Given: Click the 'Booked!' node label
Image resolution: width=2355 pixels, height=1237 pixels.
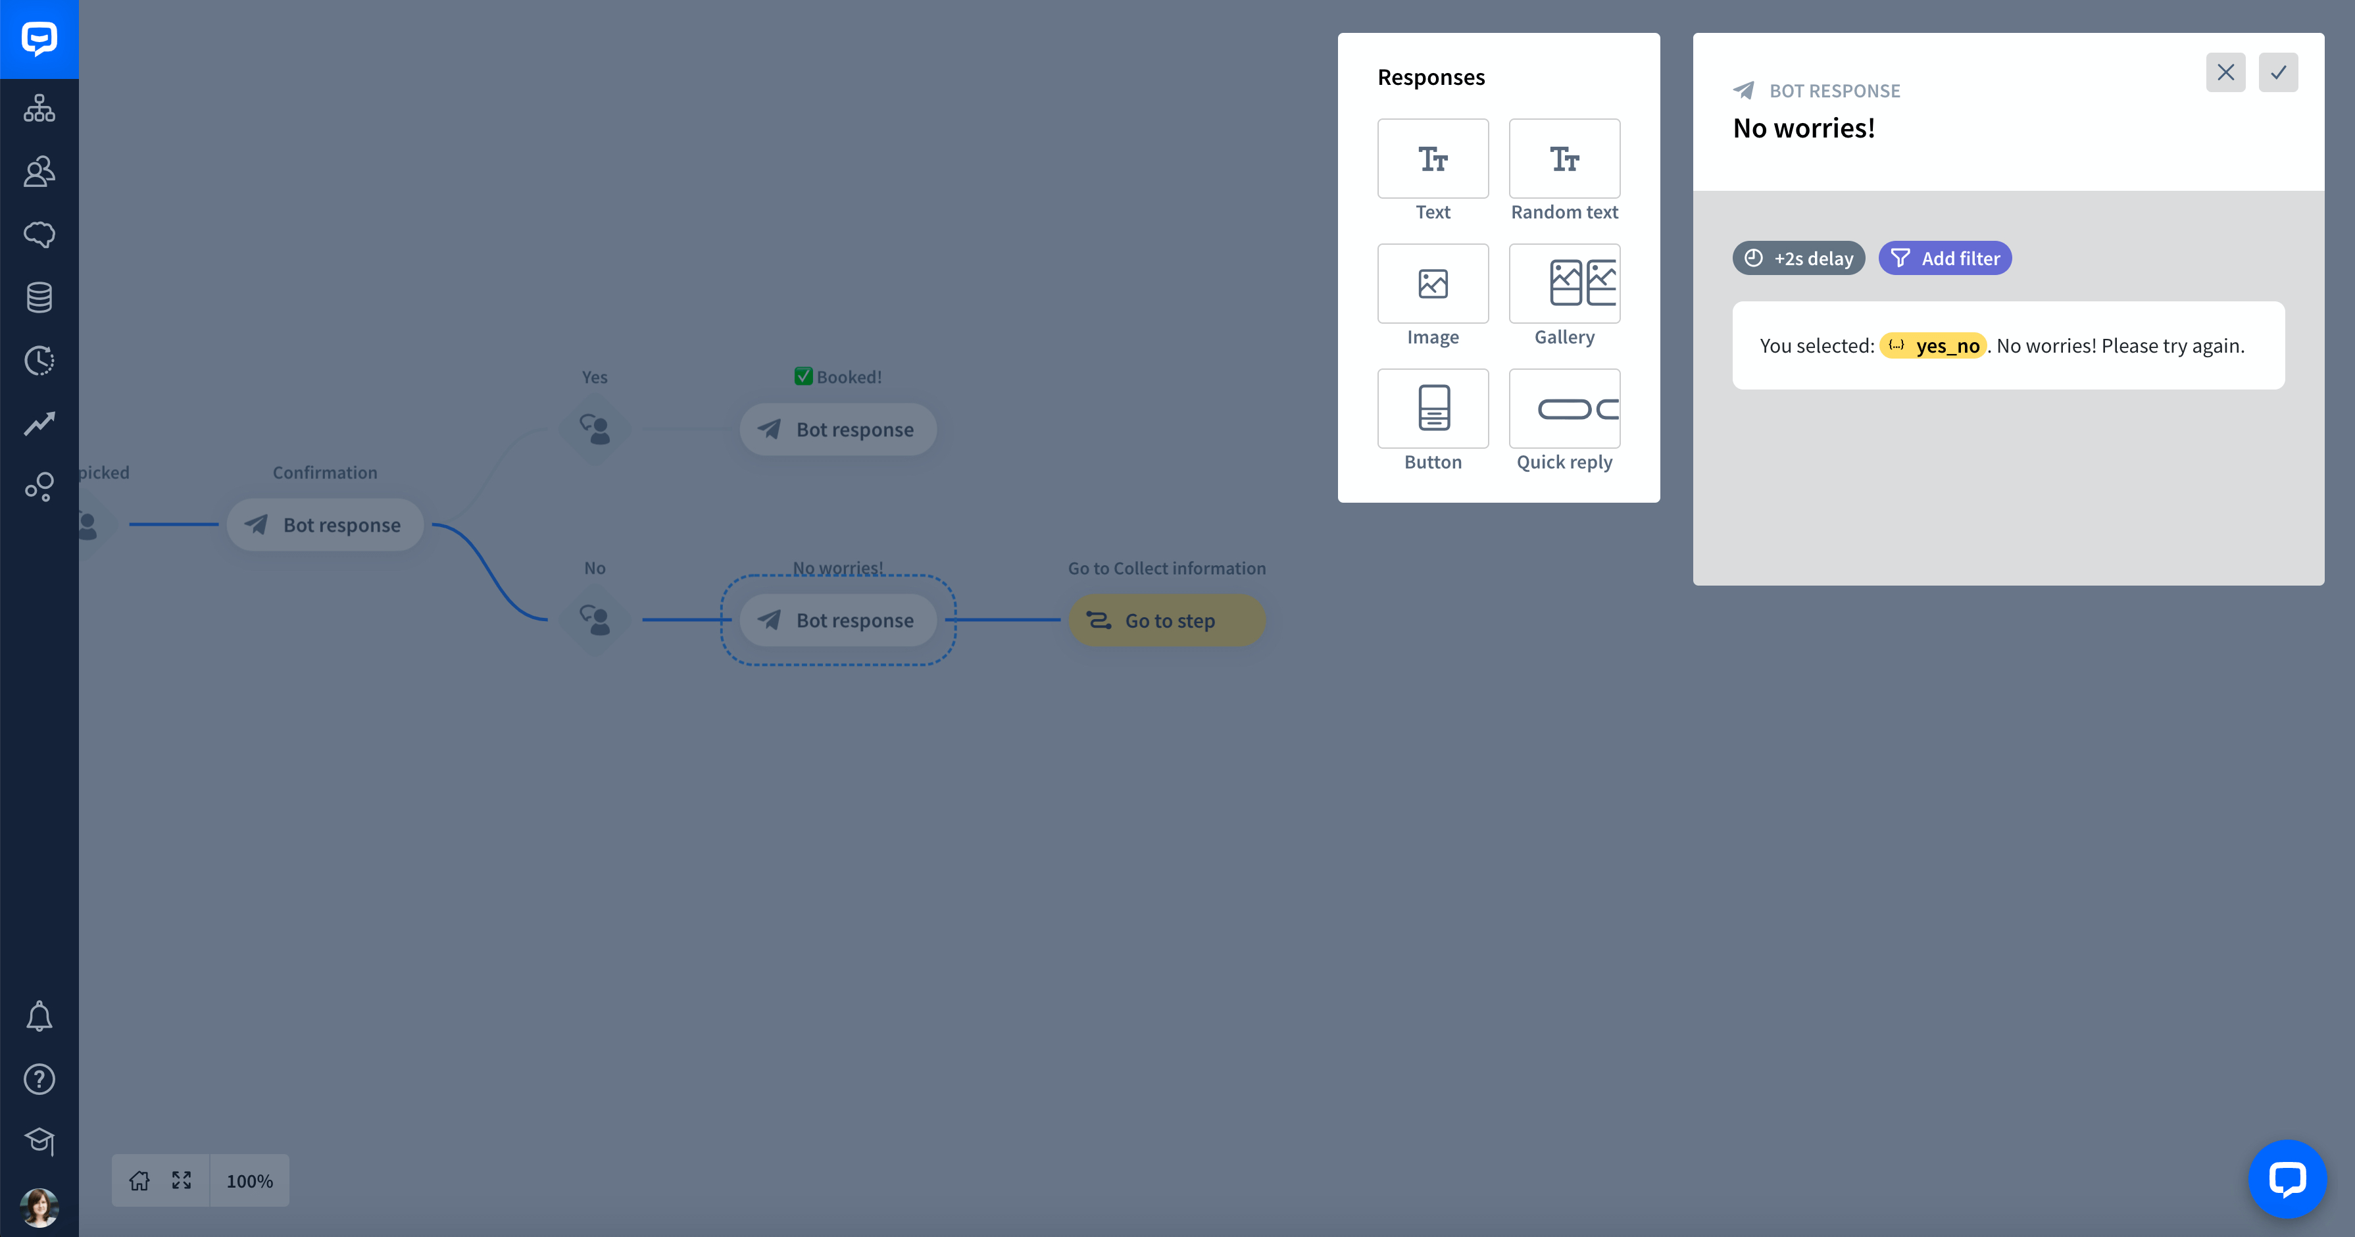Looking at the screenshot, I should 837,376.
